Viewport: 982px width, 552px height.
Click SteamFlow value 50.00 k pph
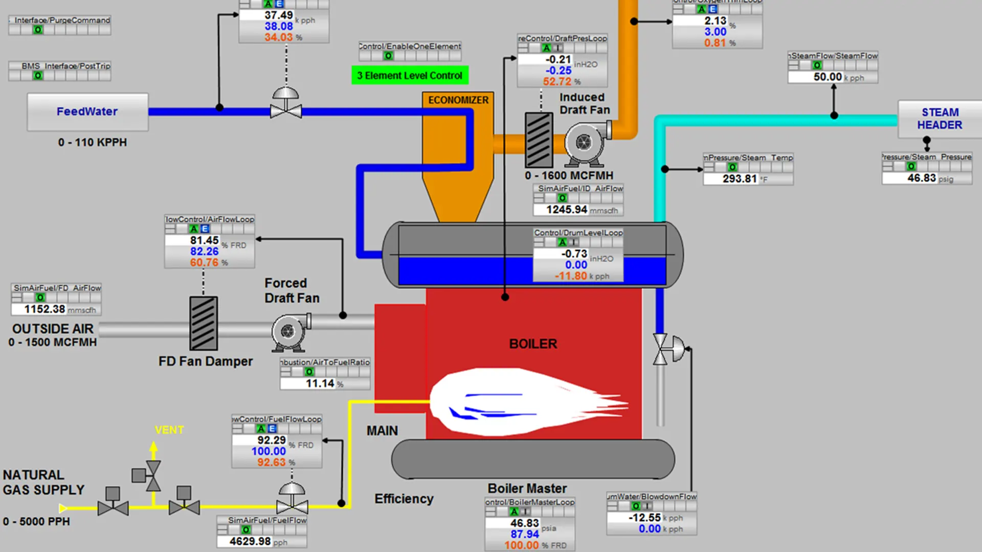point(827,77)
